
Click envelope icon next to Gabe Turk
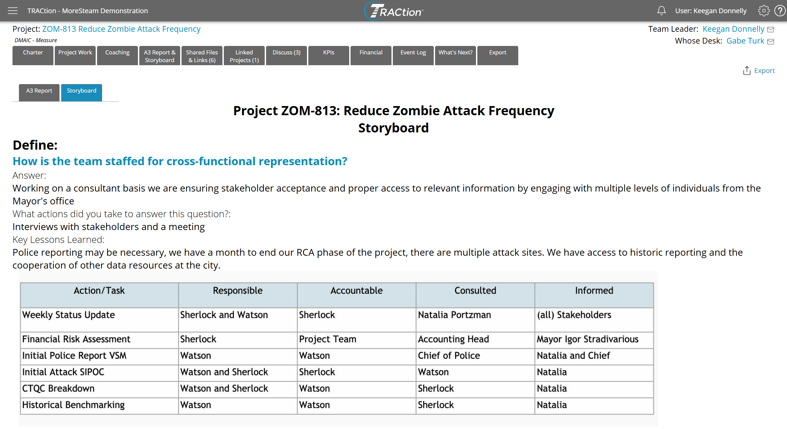pyautogui.click(x=771, y=42)
